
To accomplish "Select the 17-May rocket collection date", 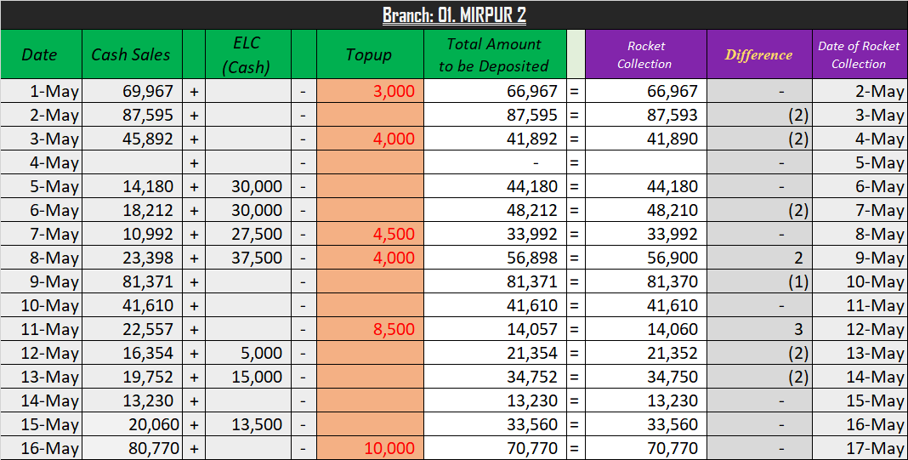I will click(860, 448).
